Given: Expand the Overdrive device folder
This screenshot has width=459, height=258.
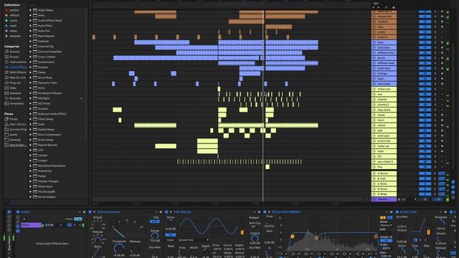Looking at the screenshot, I should [30, 171].
